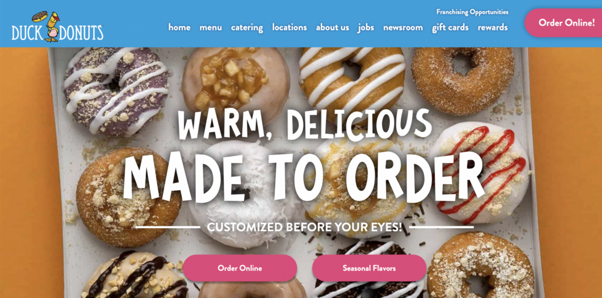Open the rewards page
Image resolution: width=602 pixels, height=298 pixels.
pyautogui.click(x=493, y=27)
